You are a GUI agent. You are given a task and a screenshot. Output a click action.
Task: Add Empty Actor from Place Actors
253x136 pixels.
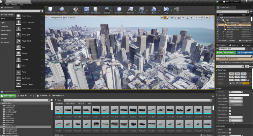coord(30,16)
